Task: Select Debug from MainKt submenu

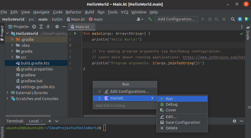Action: click(x=171, y=104)
